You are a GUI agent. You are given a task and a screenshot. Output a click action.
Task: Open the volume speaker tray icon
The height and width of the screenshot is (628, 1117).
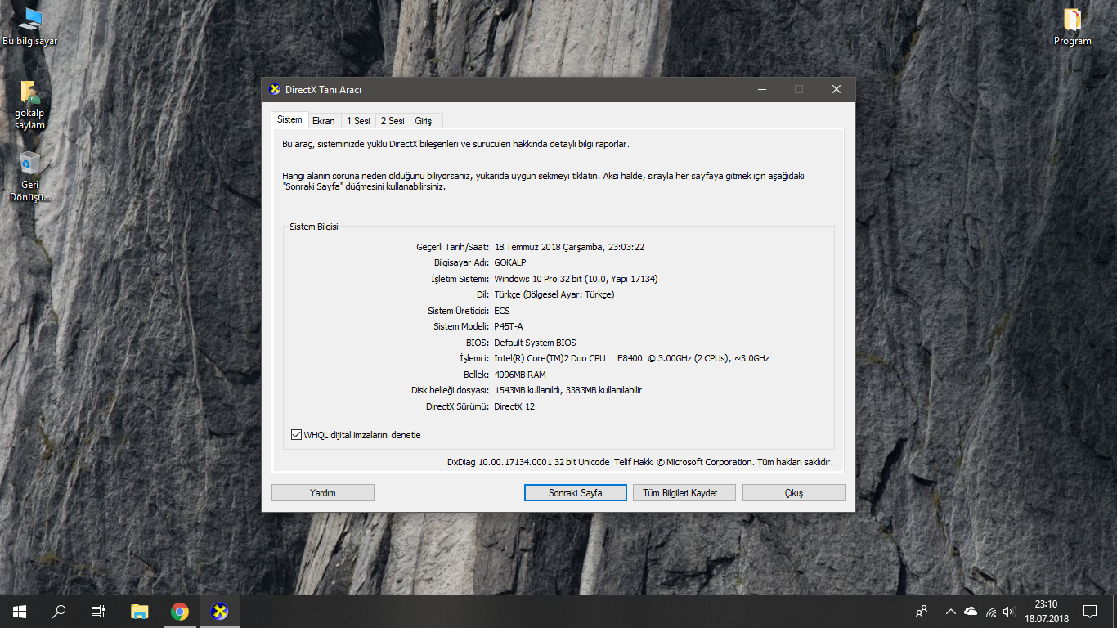coord(1009,612)
